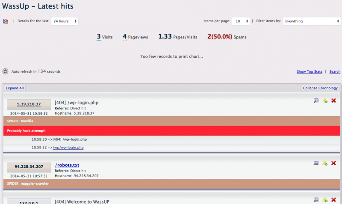Screen dimensions: 342x204
Task: Delete the 94.228.34.207 record with red X
Action: [333, 163]
